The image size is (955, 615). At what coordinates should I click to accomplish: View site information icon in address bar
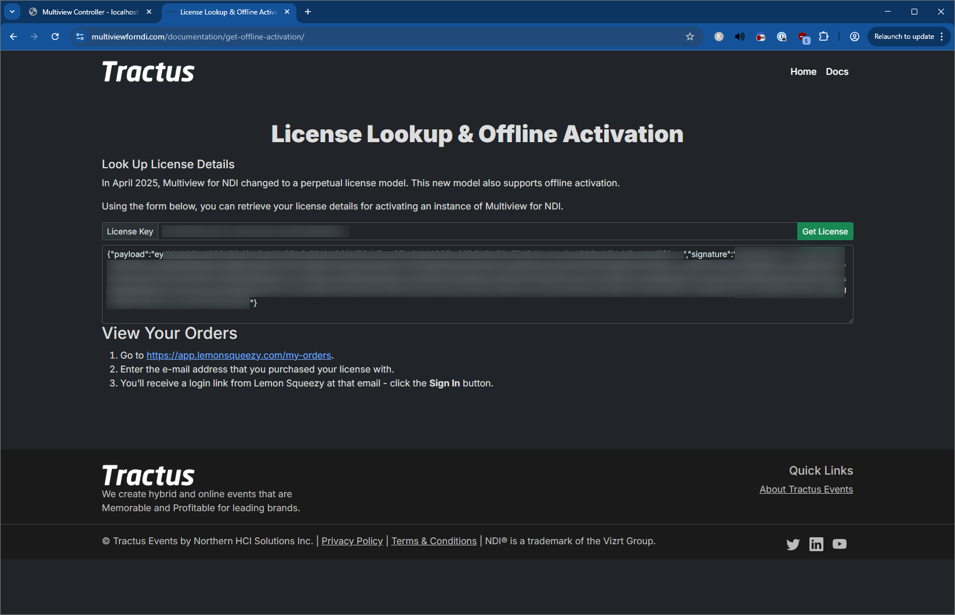tap(80, 37)
